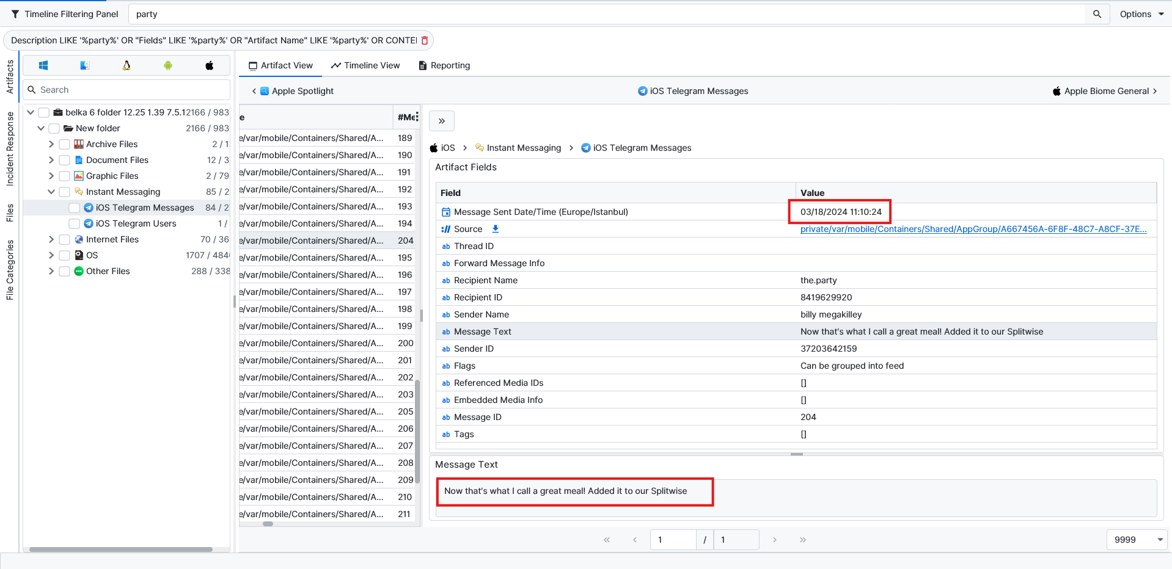Image resolution: width=1172 pixels, height=569 pixels.
Task: Switch to the Timeline View tab
Action: click(x=365, y=65)
